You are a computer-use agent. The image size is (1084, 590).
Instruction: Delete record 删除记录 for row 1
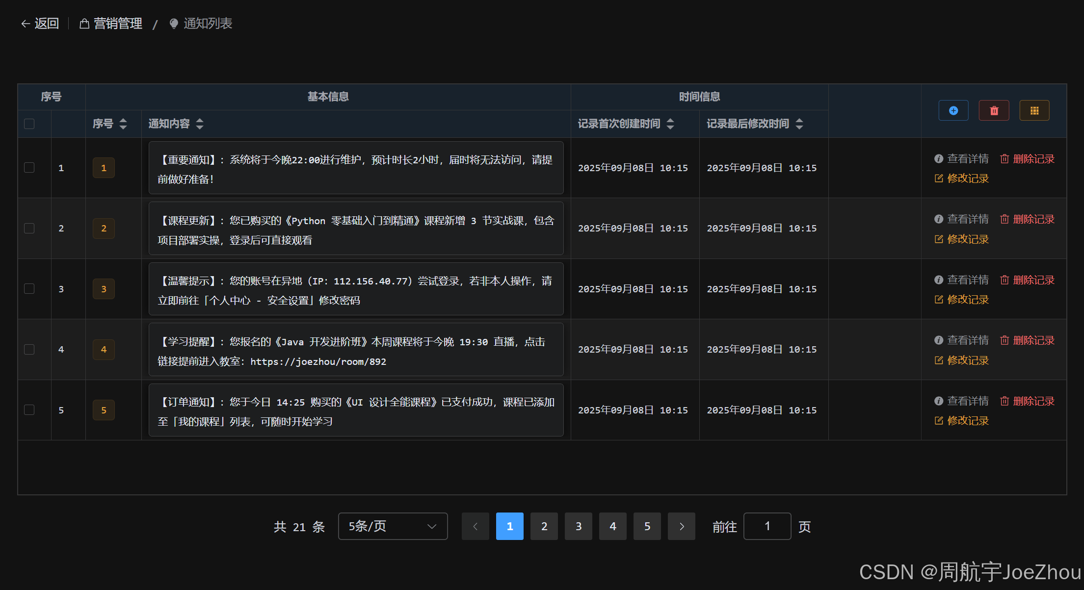click(x=1028, y=159)
